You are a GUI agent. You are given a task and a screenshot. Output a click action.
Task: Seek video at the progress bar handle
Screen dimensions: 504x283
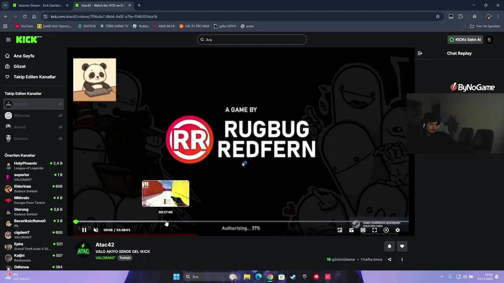[x=76, y=222]
